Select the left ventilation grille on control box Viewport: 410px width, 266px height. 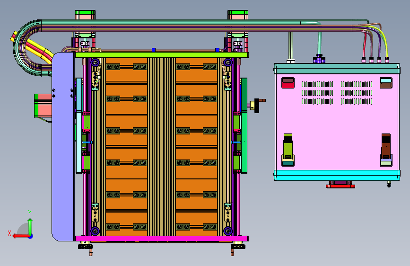tap(317, 93)
